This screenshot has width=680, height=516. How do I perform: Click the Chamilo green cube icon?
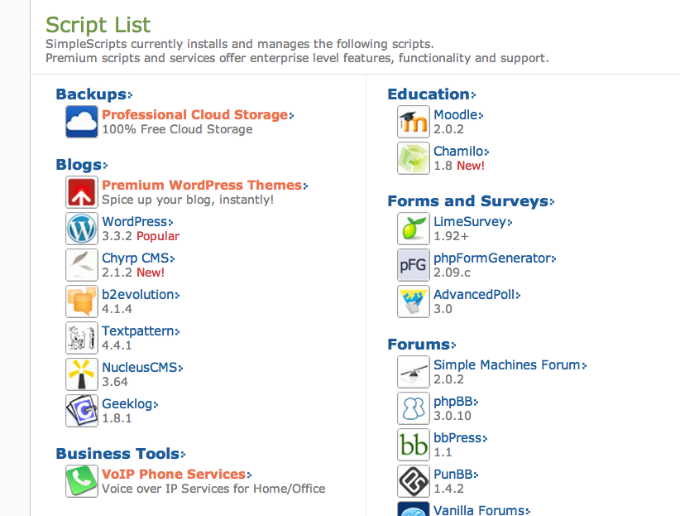click(x=414, y=158)
